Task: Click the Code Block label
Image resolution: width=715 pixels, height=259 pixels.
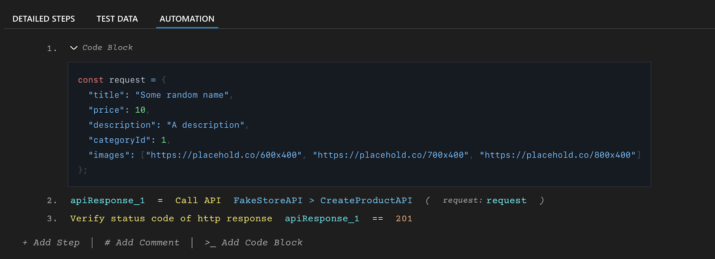Action: [107, 48]
